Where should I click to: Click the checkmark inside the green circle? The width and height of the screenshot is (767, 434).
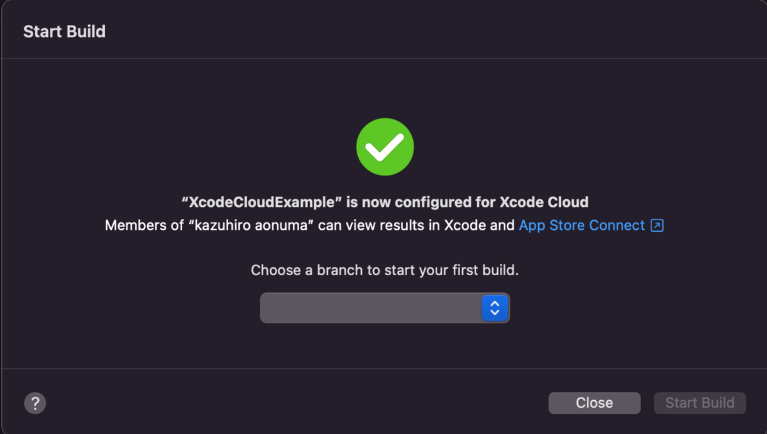pyautogui.click(x=385, y=146)
